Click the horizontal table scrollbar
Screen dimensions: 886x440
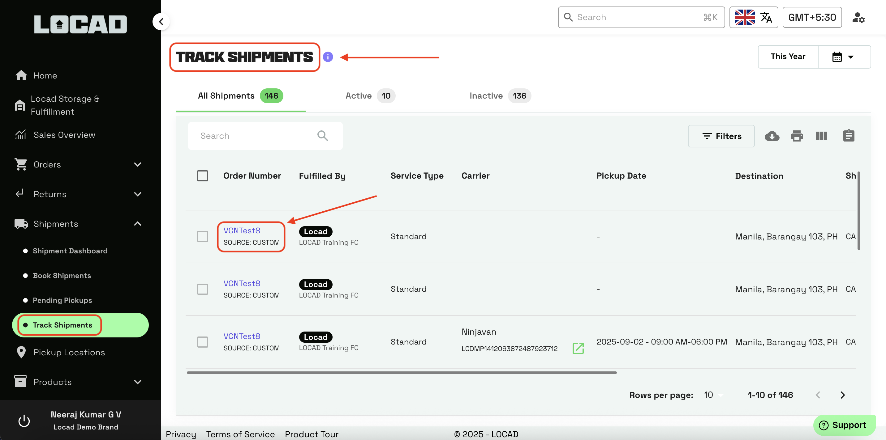point(401,372)
